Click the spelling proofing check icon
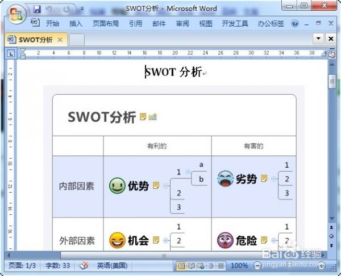The width and height of the screenshot is (341, 276). tap(84, 265)
